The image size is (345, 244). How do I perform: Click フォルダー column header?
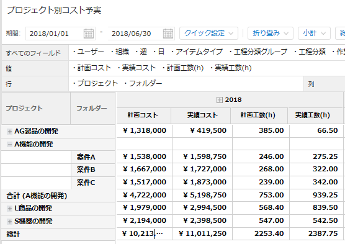click(92, 109)
